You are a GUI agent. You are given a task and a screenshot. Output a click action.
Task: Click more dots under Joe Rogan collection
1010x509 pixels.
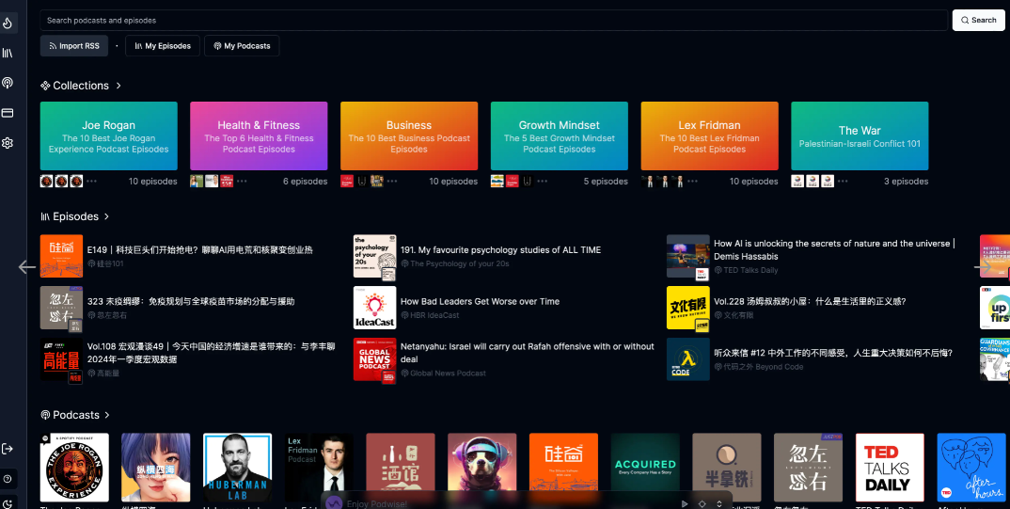(91, 181)
